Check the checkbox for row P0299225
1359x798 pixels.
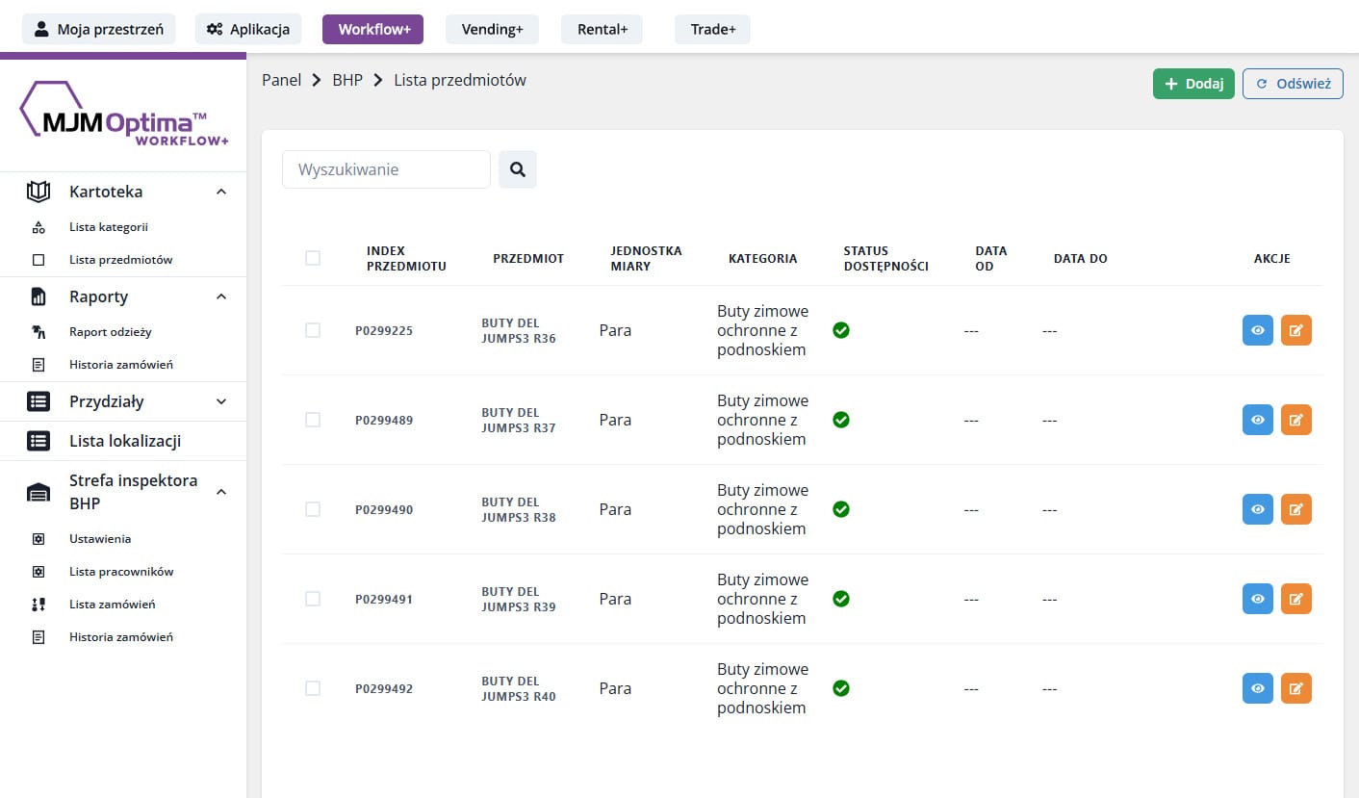(x=313, y=330)
